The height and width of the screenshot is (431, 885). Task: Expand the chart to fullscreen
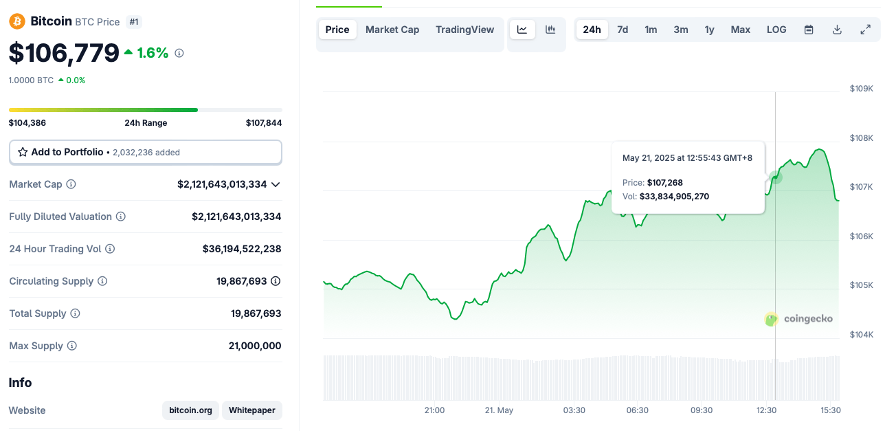click(x=865, y=30)
